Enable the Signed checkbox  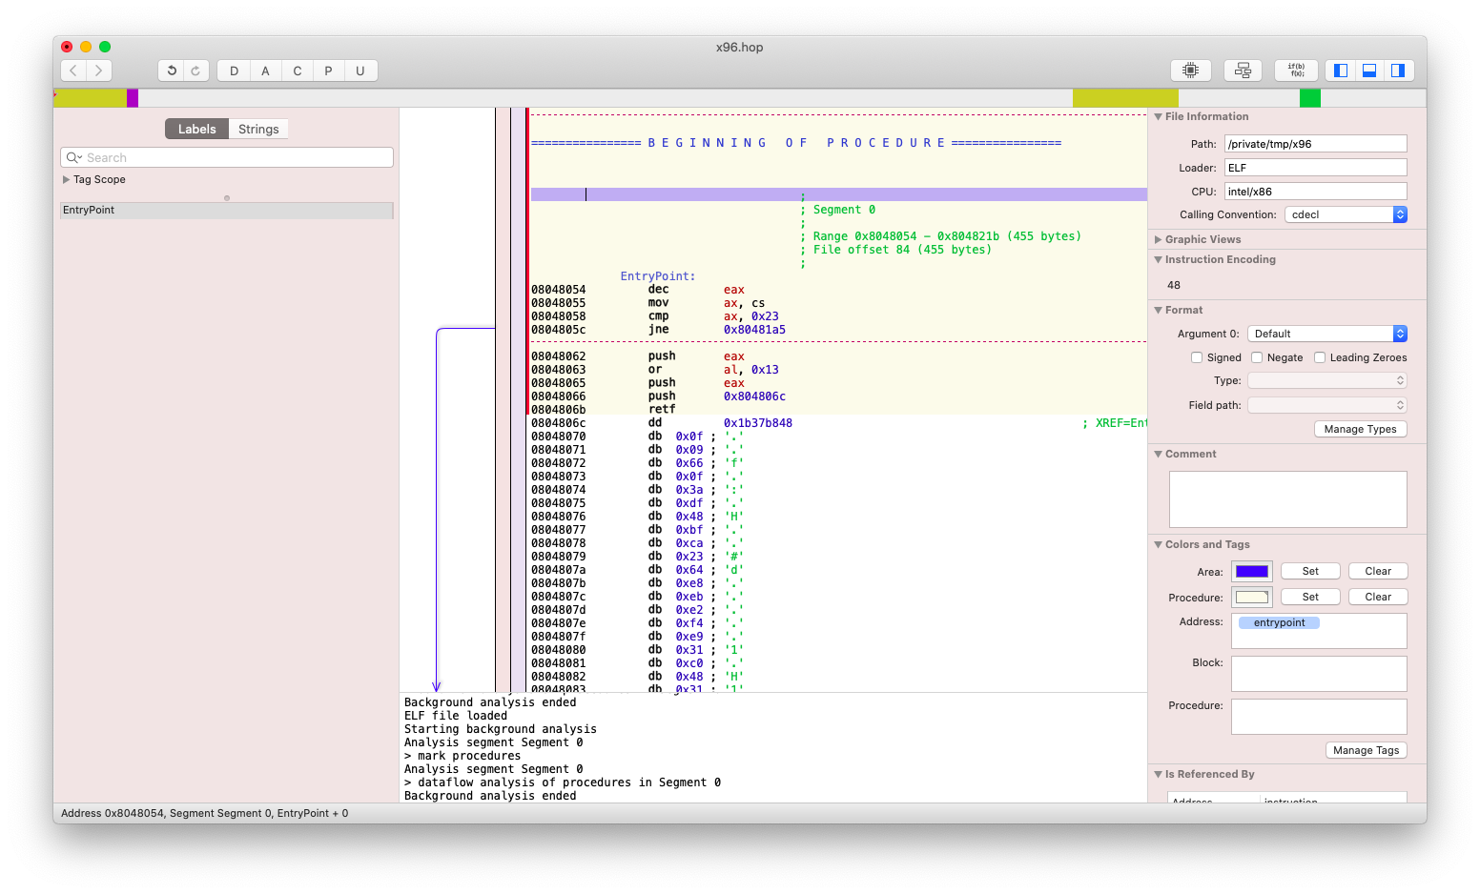(1197, 357)
